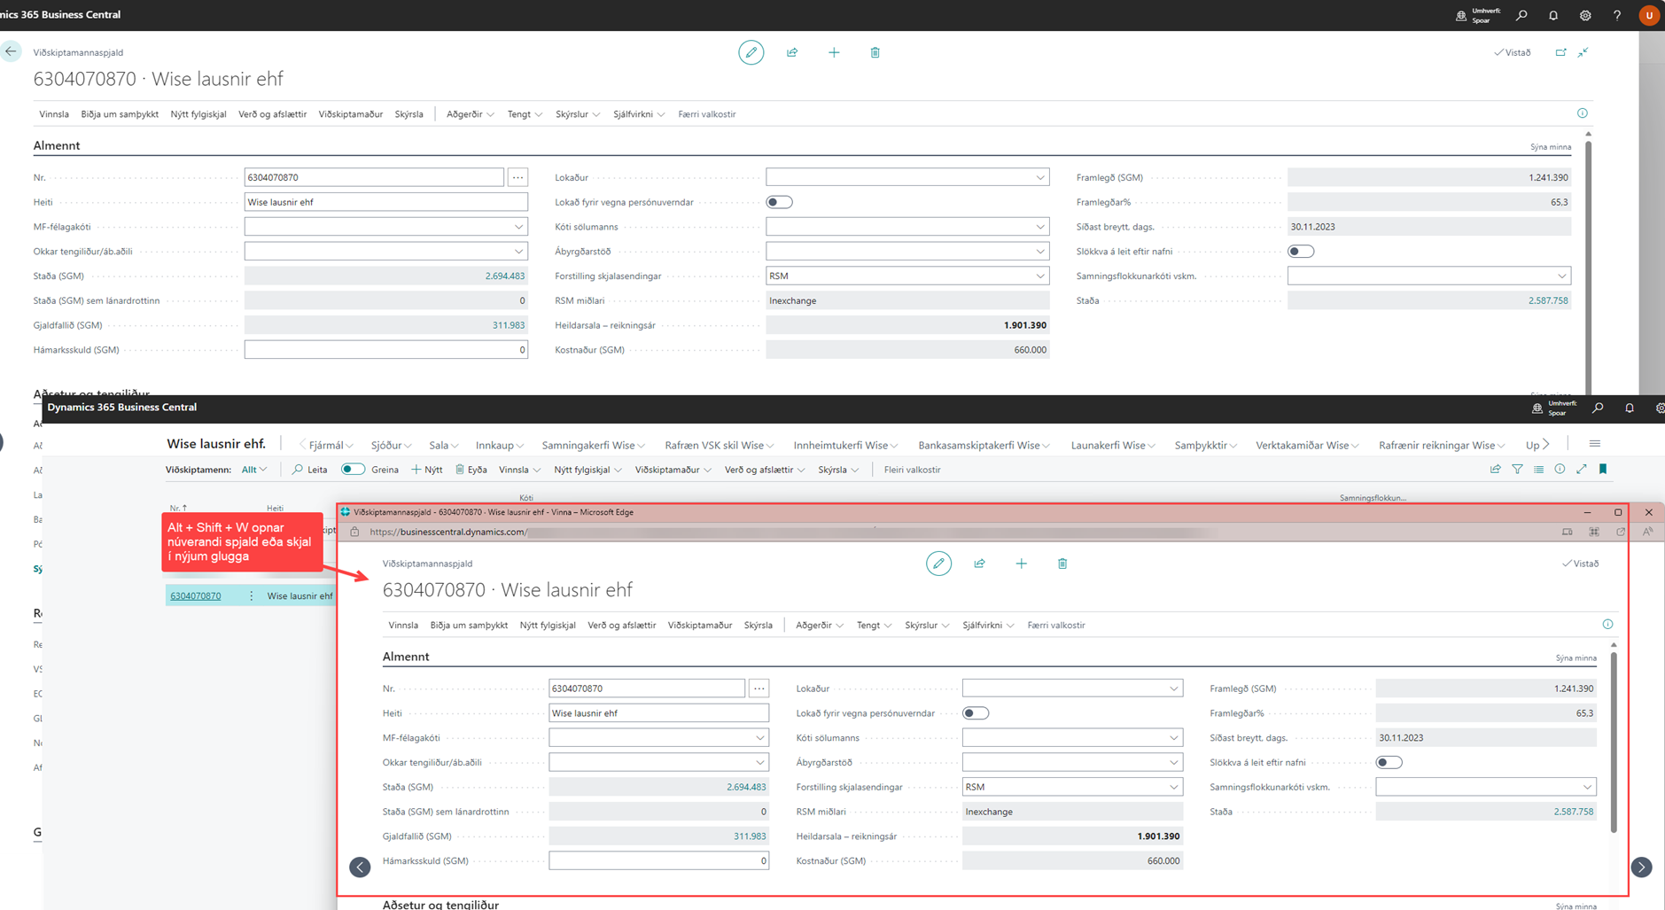
Task: Go back using the top-left arrow
Action: [x=11, y=51]
